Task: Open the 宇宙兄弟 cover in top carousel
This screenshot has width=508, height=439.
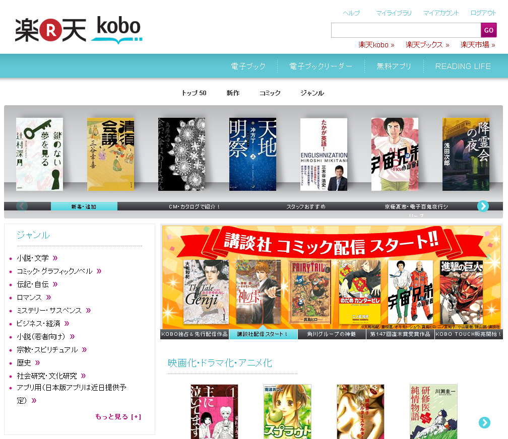Action: [395, 154]
